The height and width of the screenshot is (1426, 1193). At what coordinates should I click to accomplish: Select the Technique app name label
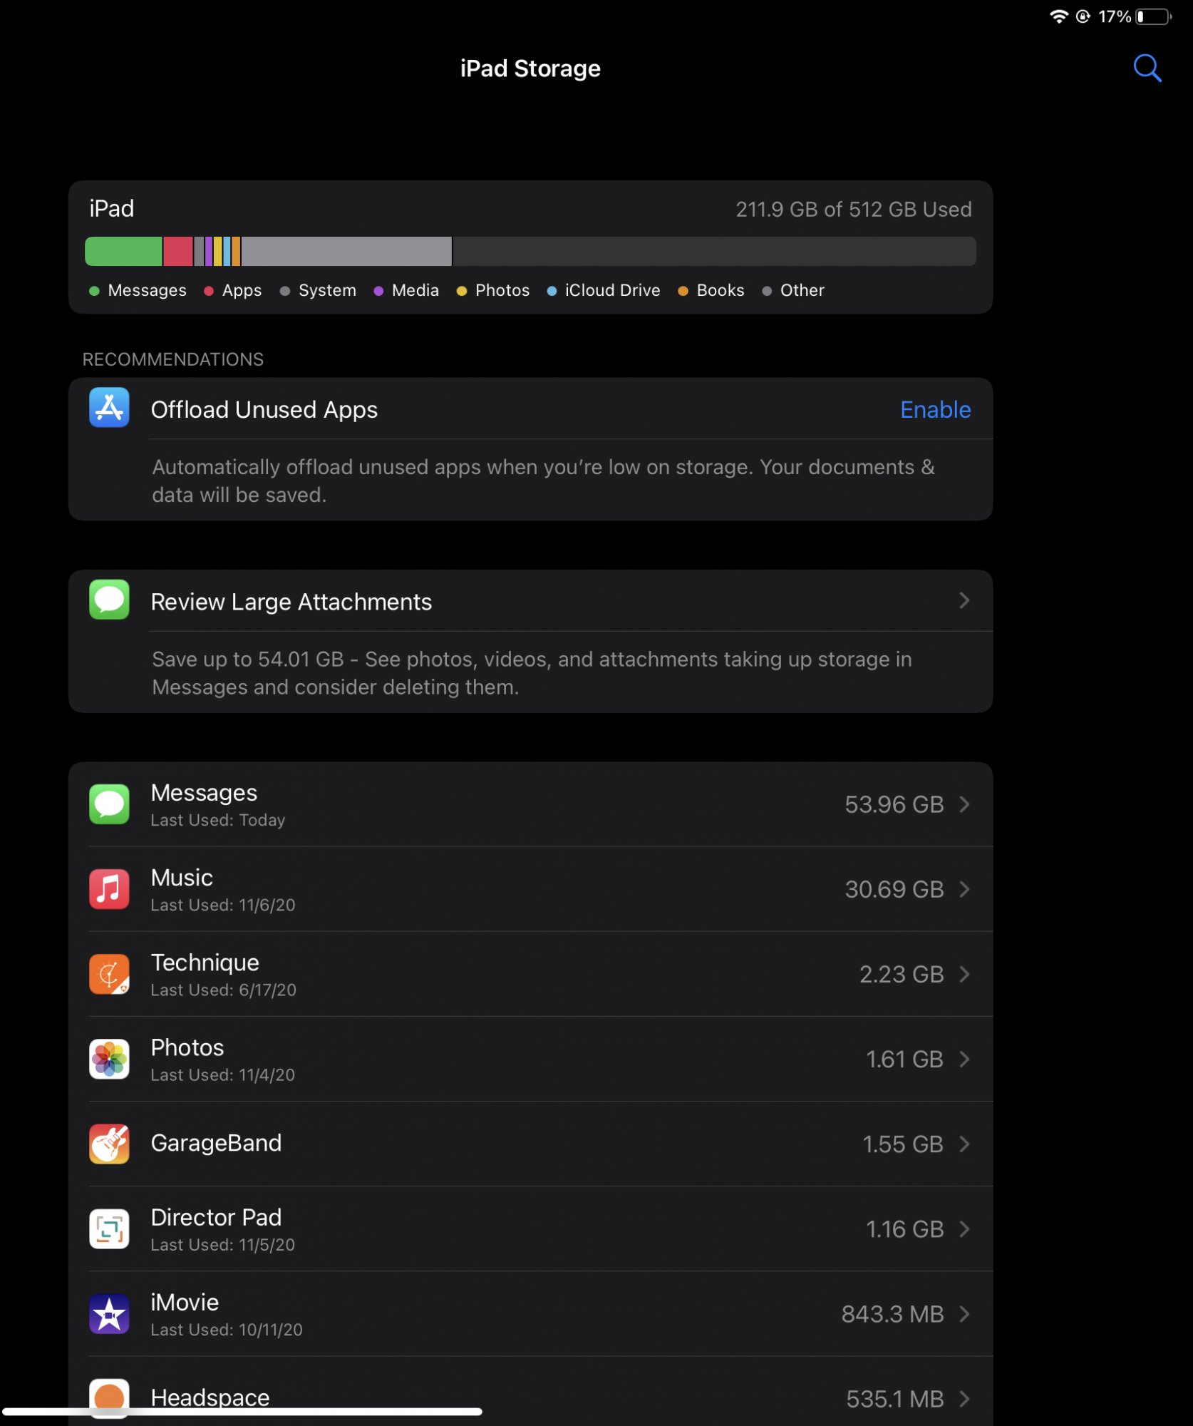pyautogui.click(x=205, y=963)
